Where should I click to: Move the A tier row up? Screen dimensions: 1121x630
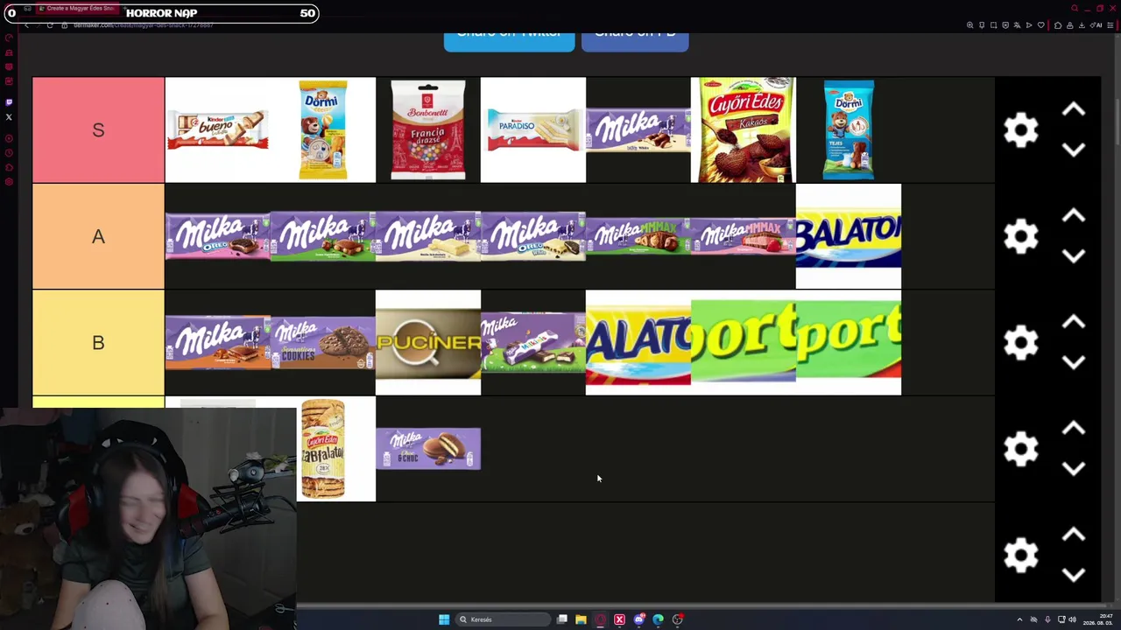coord(1074,216)
